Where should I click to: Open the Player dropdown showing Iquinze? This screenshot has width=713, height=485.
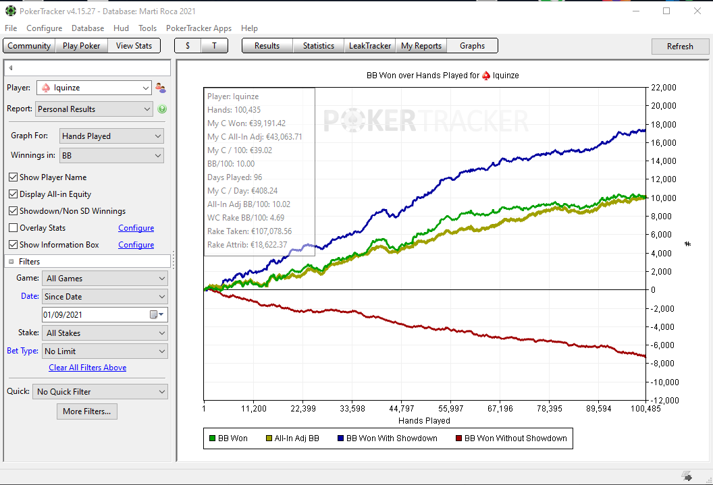click(x=94, y=88)
